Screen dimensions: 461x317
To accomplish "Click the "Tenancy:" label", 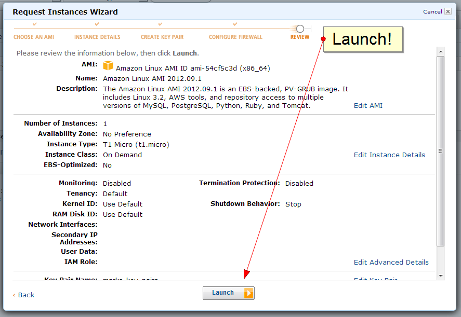I will [x=82, y=194].
